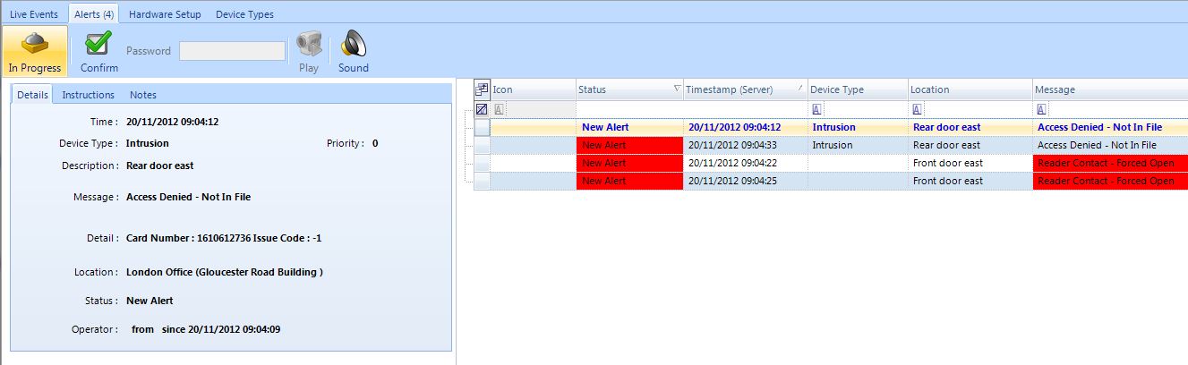1188x365 pixels.
Task: Switch to the Instructions tab
Action: (88, 95)
